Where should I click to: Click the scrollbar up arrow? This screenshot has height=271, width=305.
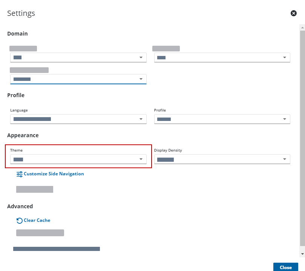coord(302,28)
